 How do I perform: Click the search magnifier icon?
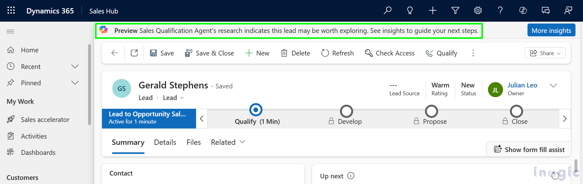(387, 10)
